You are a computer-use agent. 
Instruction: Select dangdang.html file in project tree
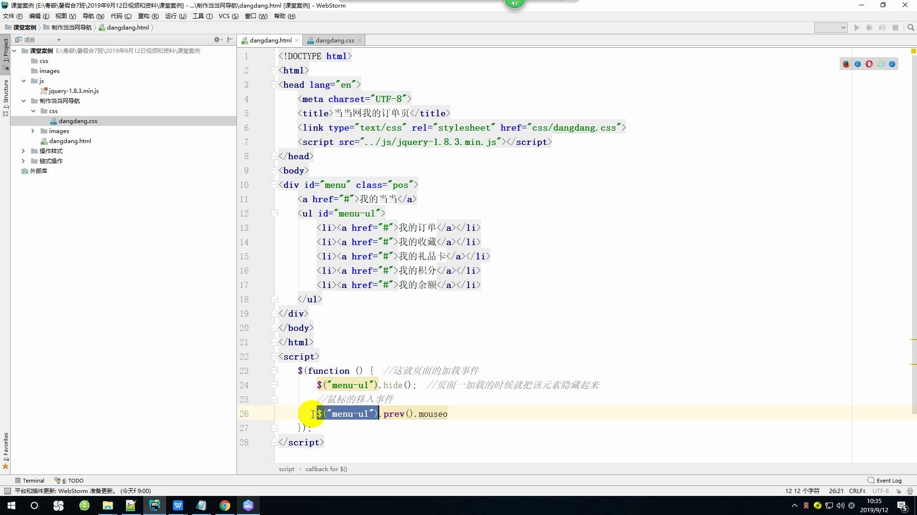click(x=70, y=141)
